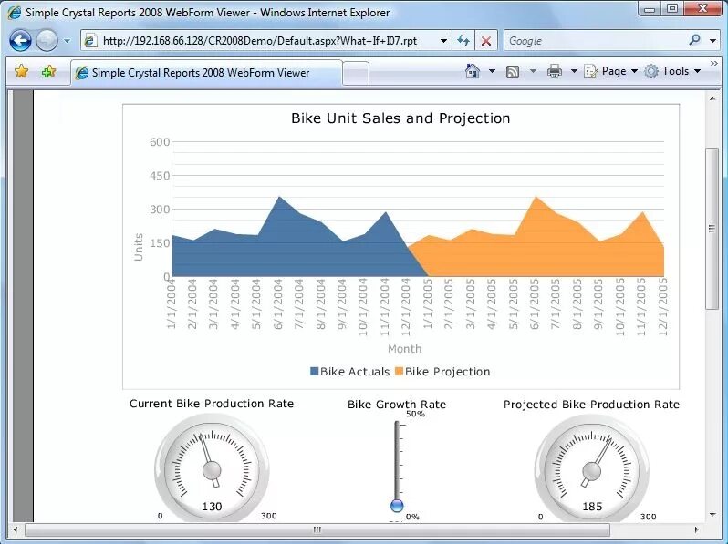Click the horizontal scrollbar thumb
Image resolution: width=728 pixels, height=544 pixels.
(x=317, y=529)
